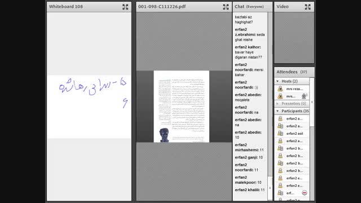The width and height of the screenshot is (361, 203).
Task: Click user icon of first erfan2 e... participant
Action: tap(280, 178)
